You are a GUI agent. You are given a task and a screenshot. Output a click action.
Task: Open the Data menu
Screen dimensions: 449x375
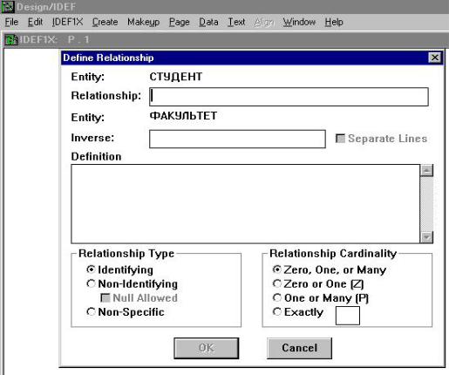pos(208,22)
